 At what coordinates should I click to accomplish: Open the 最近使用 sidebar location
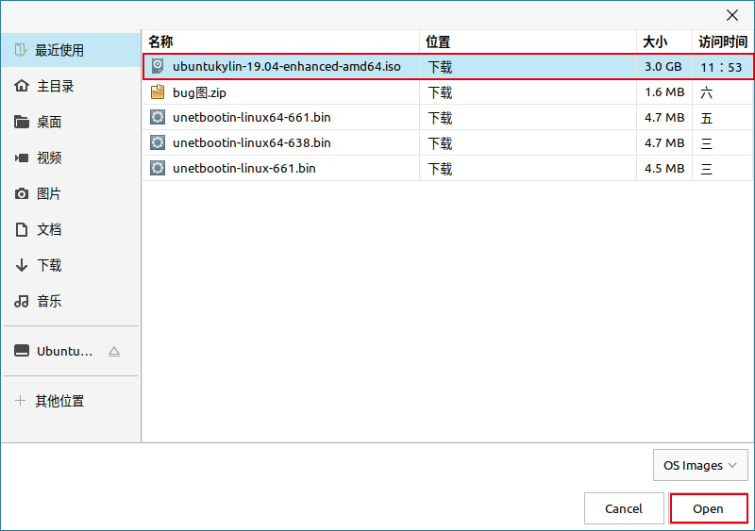coord(72,50)
